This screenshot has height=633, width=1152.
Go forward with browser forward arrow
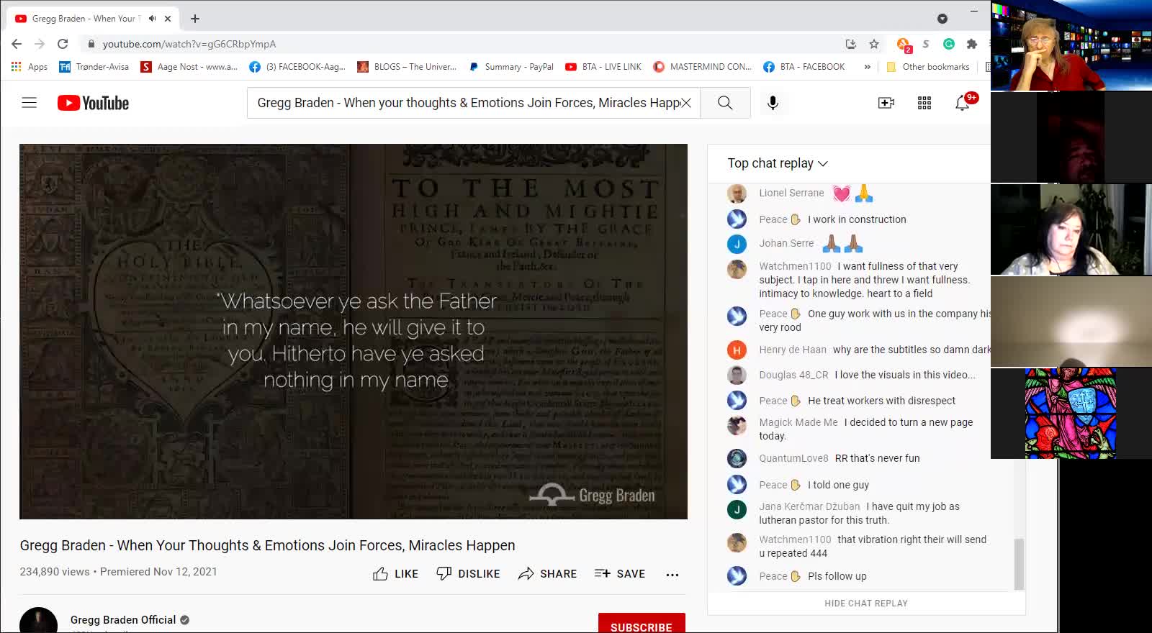40,44
